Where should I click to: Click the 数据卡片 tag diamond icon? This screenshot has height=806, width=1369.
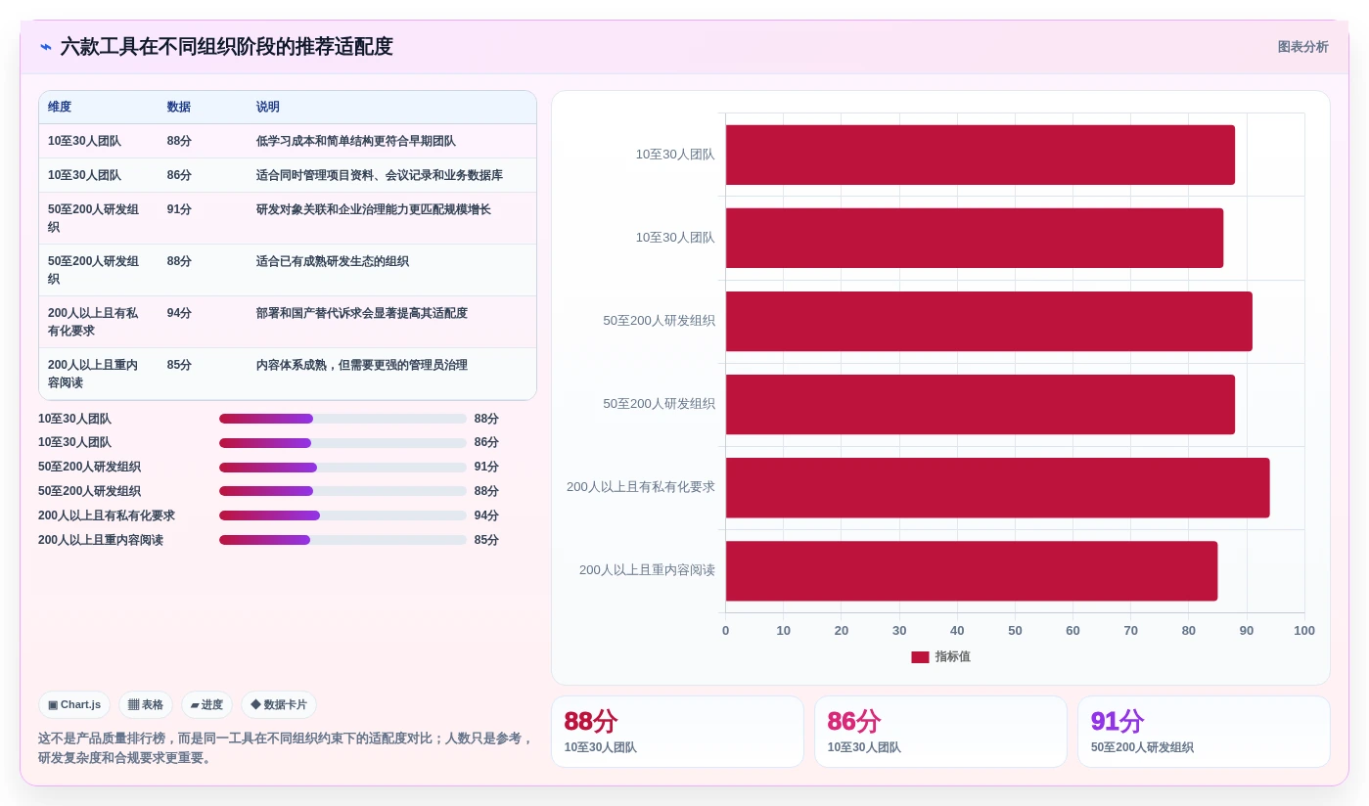[x=255, y=704]
